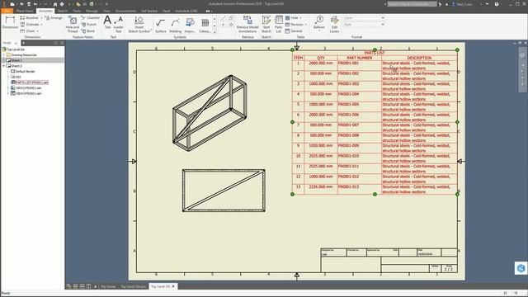Choose the Ordinate dimension tool

[30, 24]
